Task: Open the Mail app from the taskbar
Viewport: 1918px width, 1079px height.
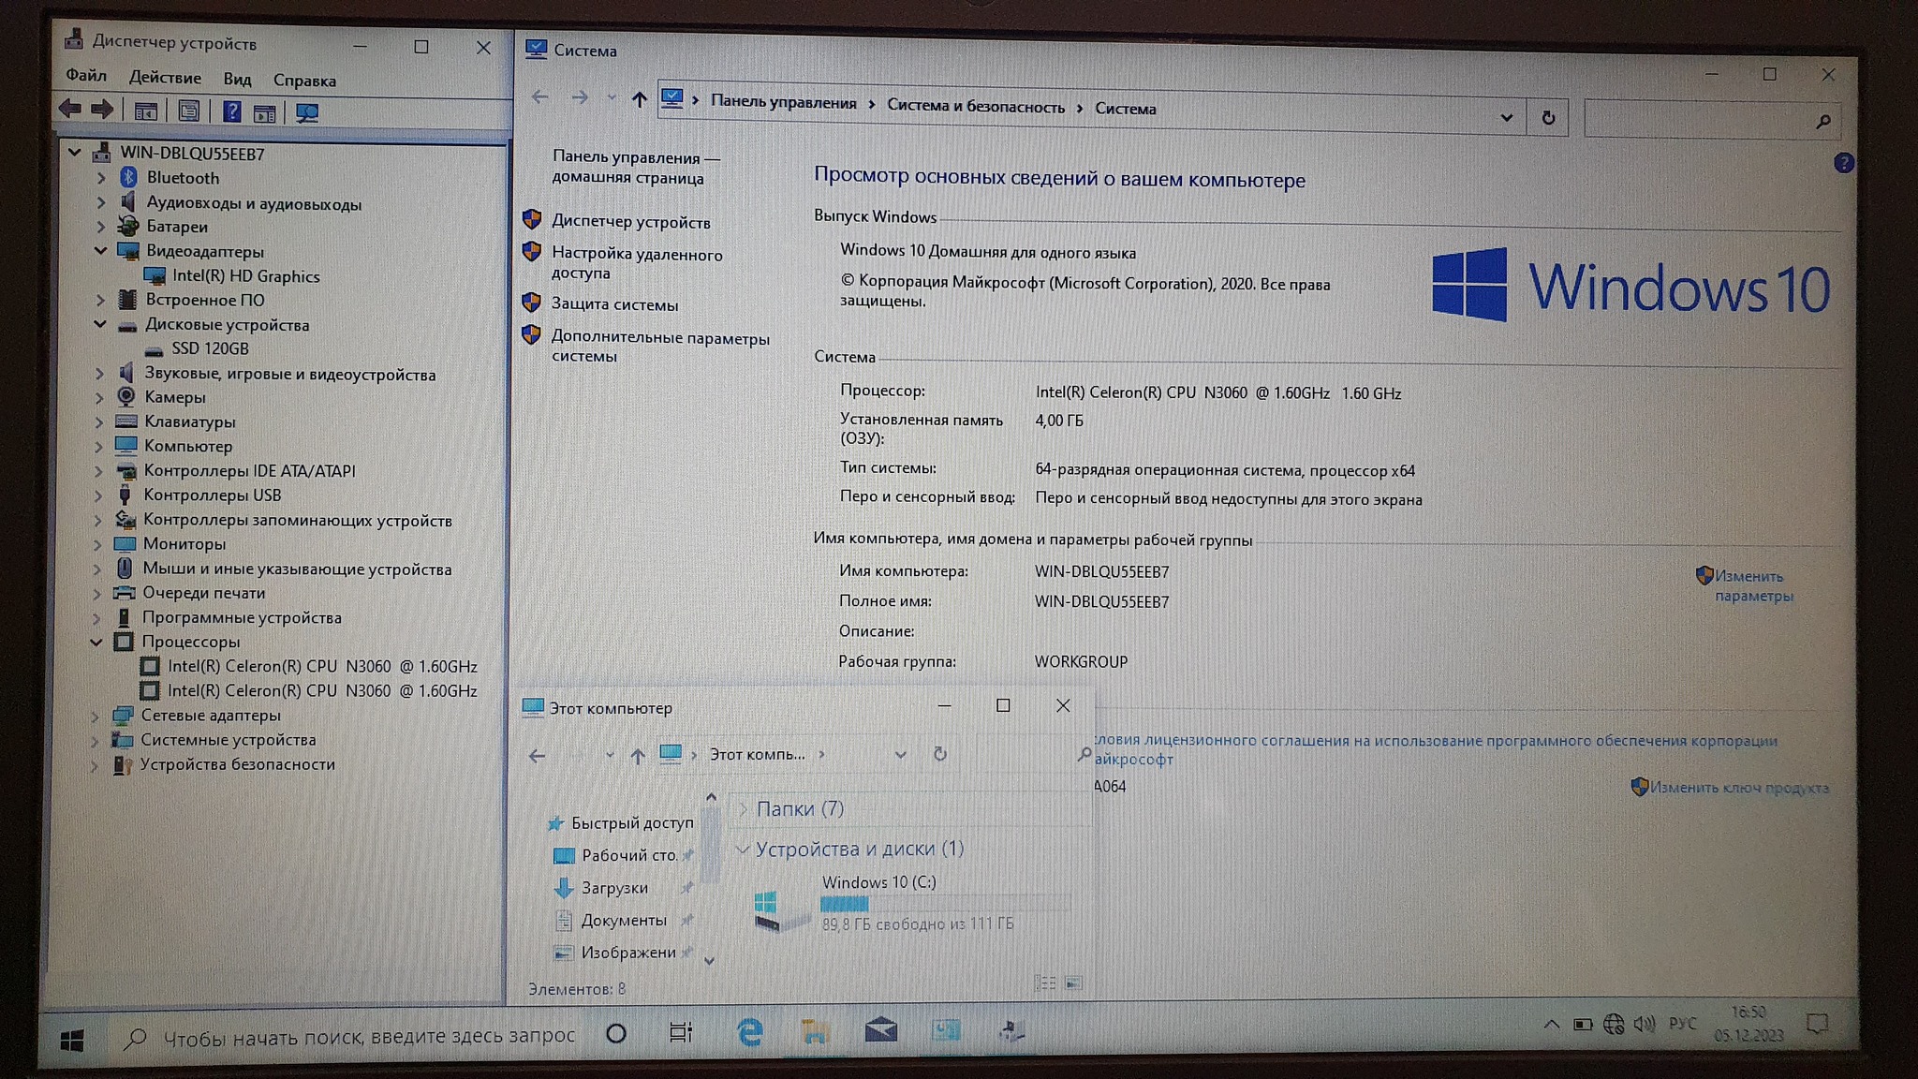Action: click(880, 1031)
